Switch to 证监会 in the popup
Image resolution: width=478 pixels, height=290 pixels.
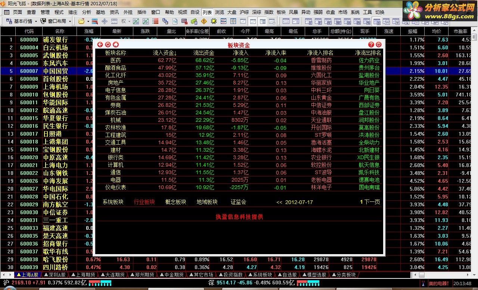tap(238, 202)
